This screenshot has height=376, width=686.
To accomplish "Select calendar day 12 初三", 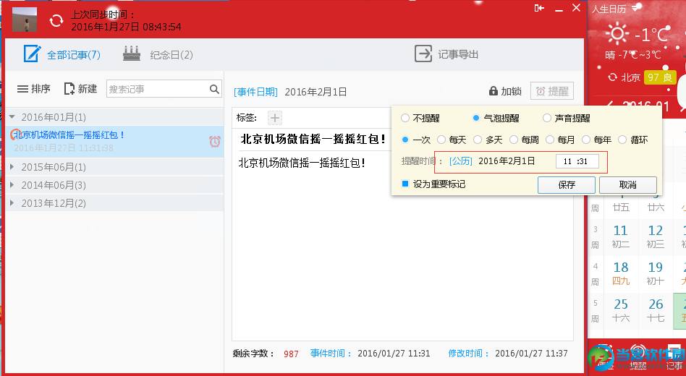I will (x=656, y=236).
